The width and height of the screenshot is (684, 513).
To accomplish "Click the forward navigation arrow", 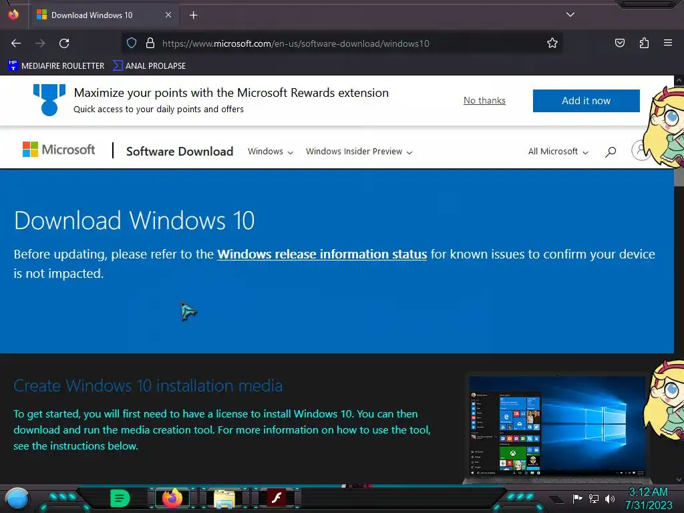I will click(x=40, y=43).
